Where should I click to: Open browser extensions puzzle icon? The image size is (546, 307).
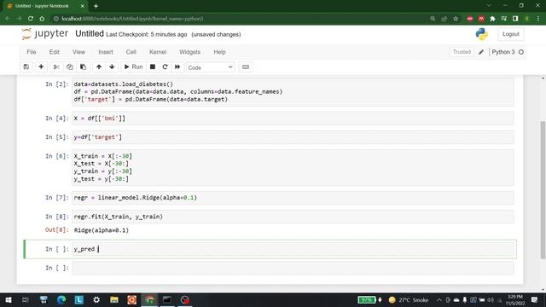pos(492,19)
